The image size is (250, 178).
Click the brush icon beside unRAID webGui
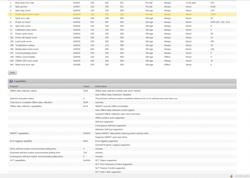[x=231, y=176]
